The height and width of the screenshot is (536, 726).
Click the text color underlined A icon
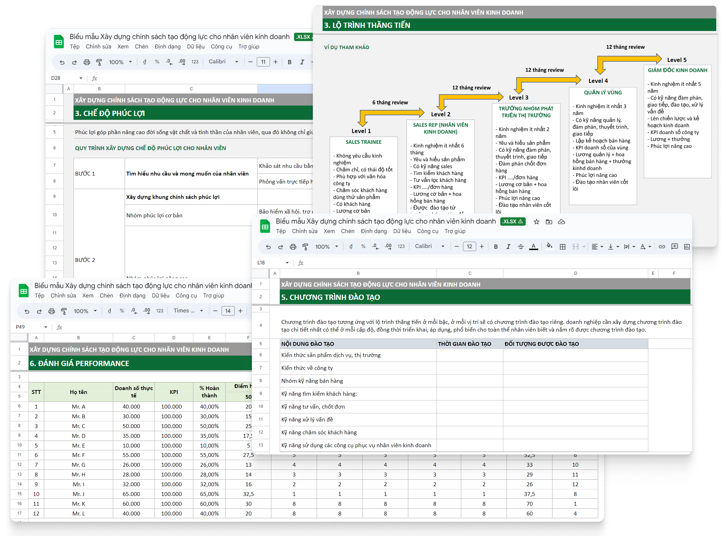tap(533, 247)
